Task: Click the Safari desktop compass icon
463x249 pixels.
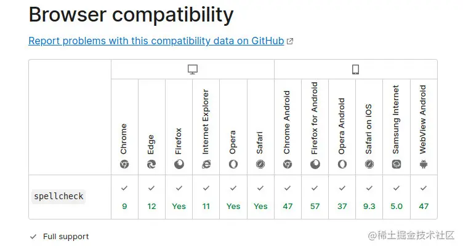Action: [260, 164]
